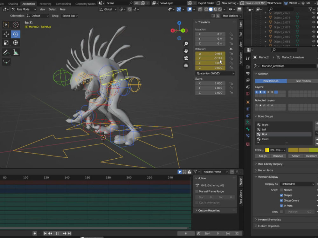The image size is (318, 238).
Task: Jump to the first frame
Action: coord(45,233)
